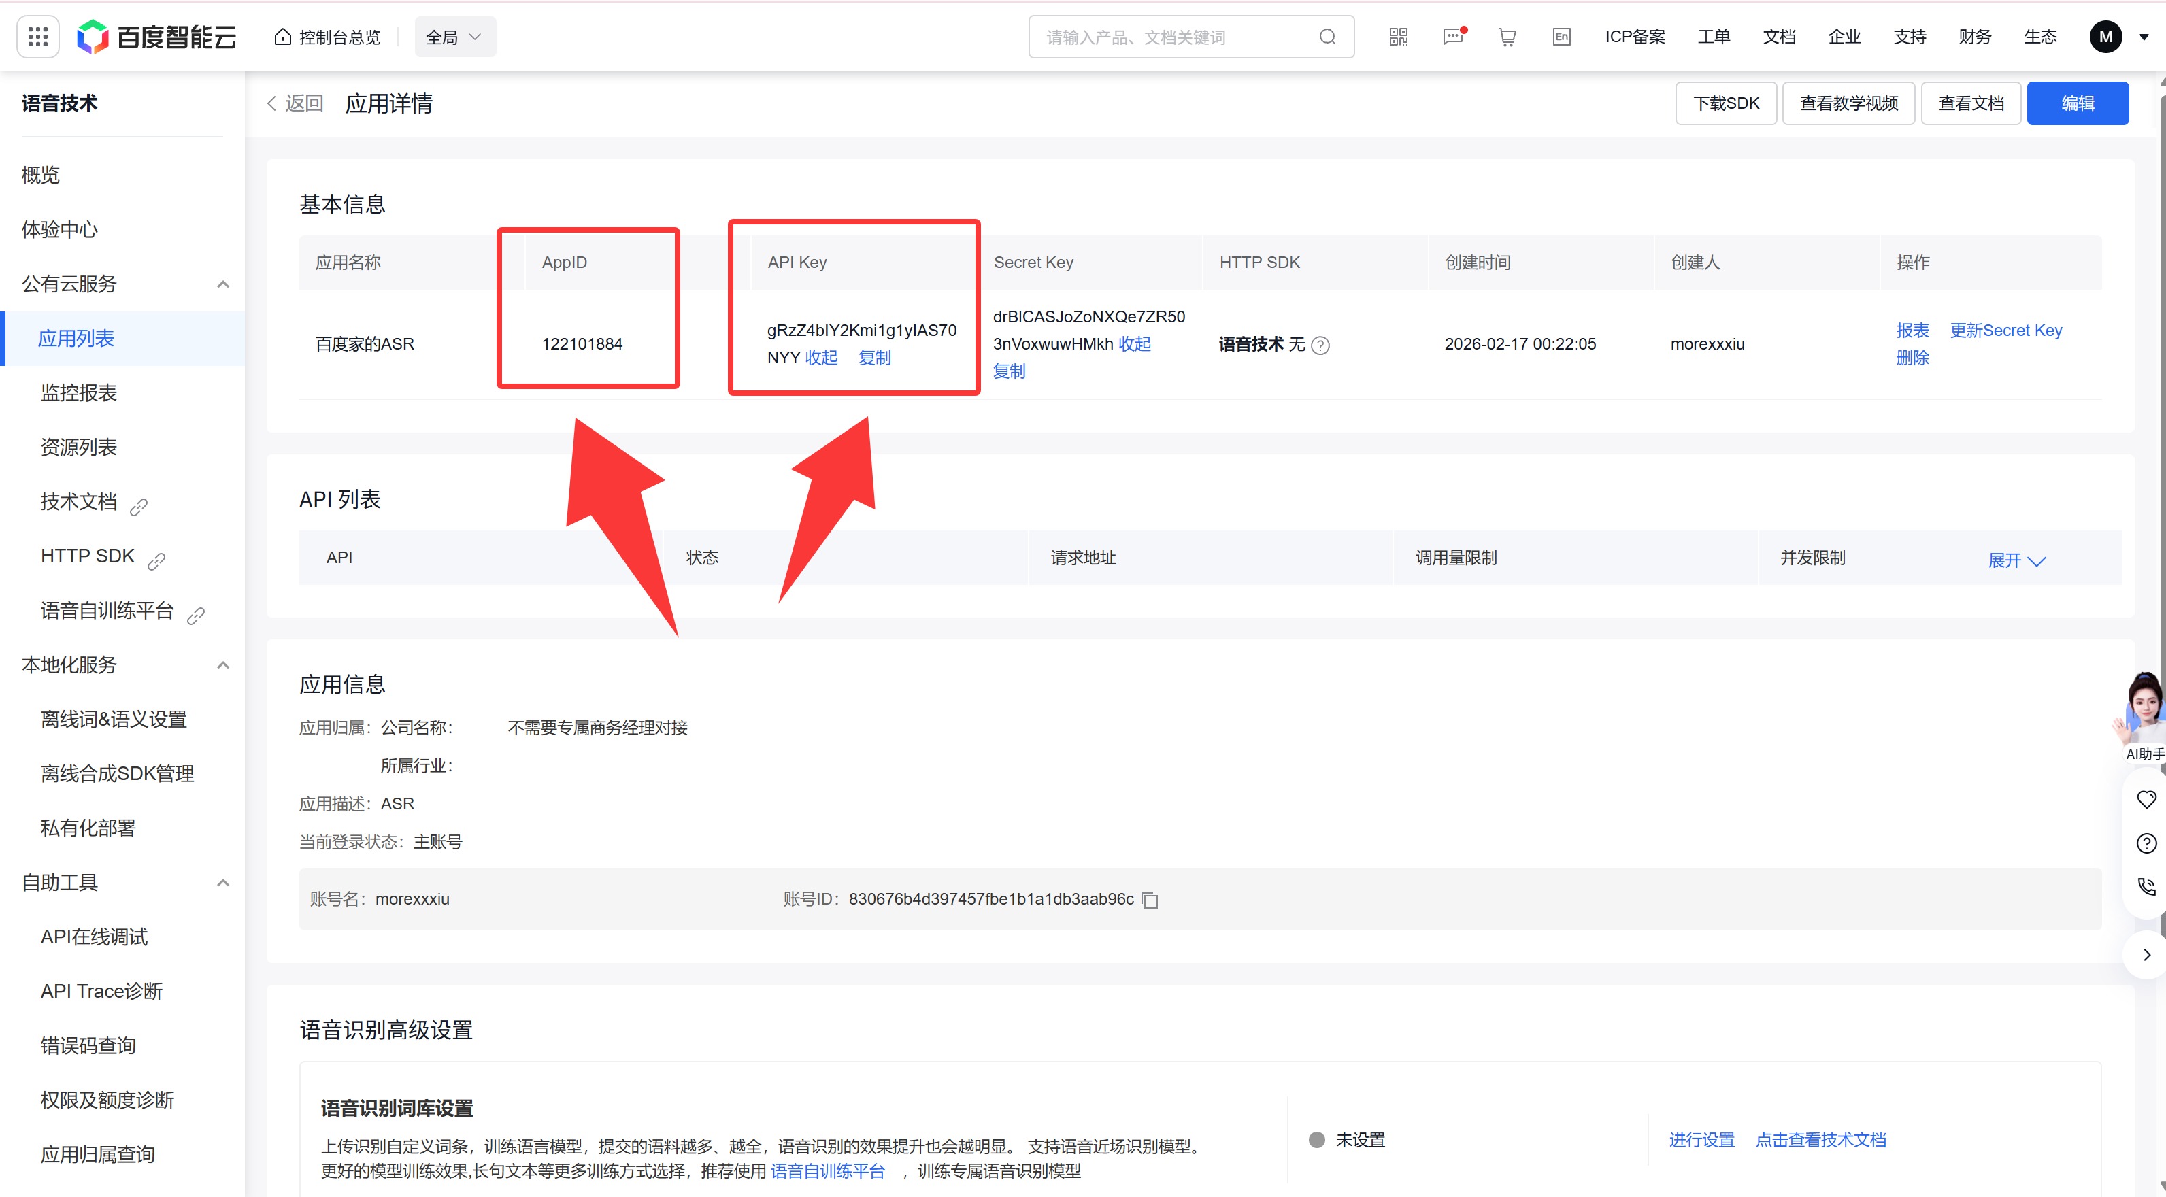This screenshot has height=1197, width=2166.
Task: Collapse the 公有云服务 sidebar section
Action: (223, 284)
